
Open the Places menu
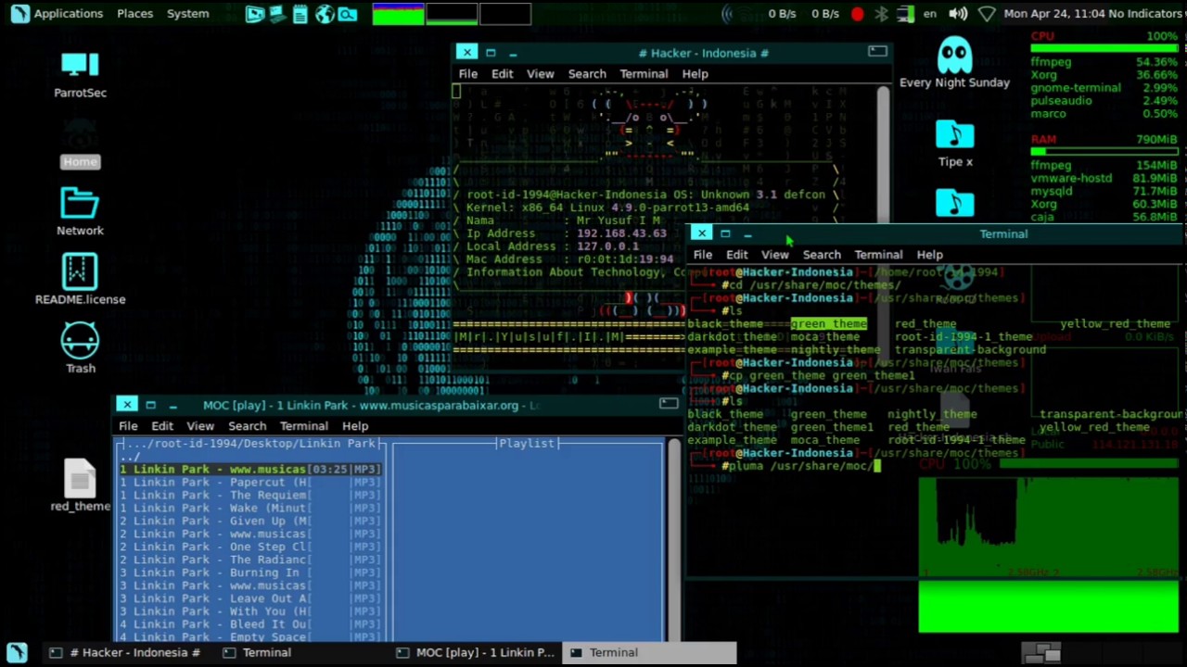[134, 14]
